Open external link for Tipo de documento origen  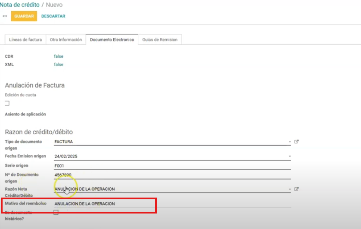click(x=296, y=142)
